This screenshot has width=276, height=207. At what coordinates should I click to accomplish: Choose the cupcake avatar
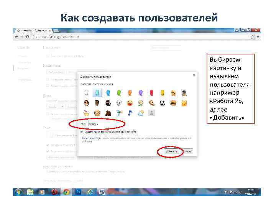(x=86, y=113)
